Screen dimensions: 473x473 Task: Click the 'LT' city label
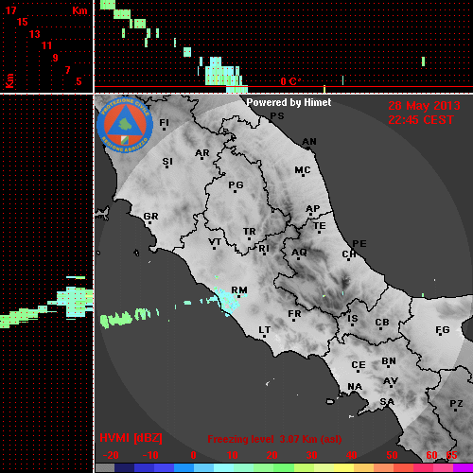click(x=265, y=330)
